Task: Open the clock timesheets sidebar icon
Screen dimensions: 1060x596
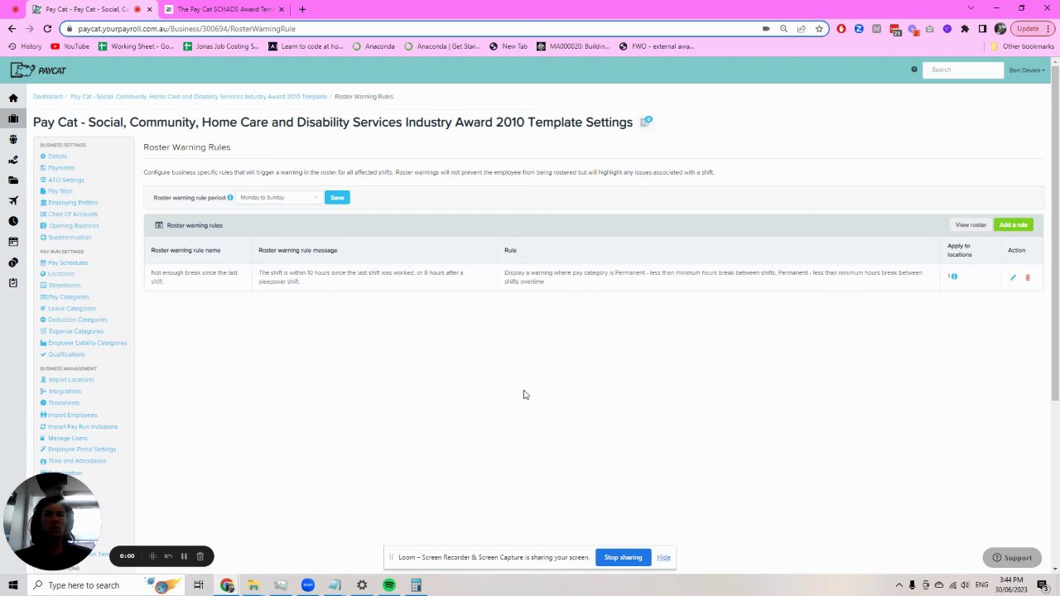Action: [13, 221]
